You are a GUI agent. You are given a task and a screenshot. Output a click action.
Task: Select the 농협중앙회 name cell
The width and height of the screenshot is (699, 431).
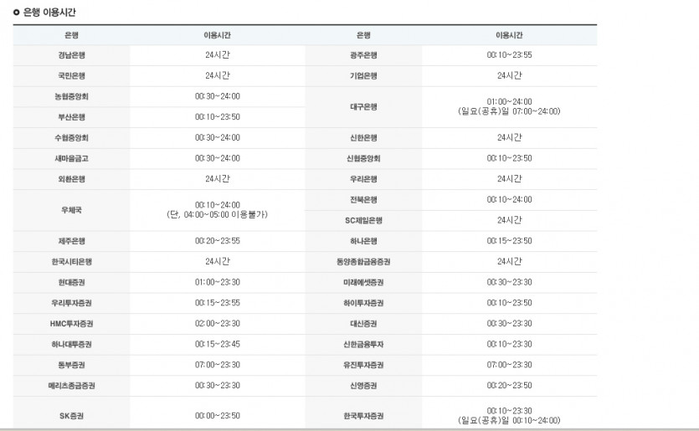point(71,96)
